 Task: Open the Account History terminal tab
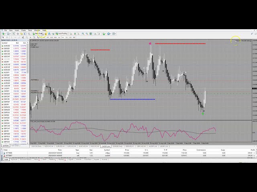(25, 159)
